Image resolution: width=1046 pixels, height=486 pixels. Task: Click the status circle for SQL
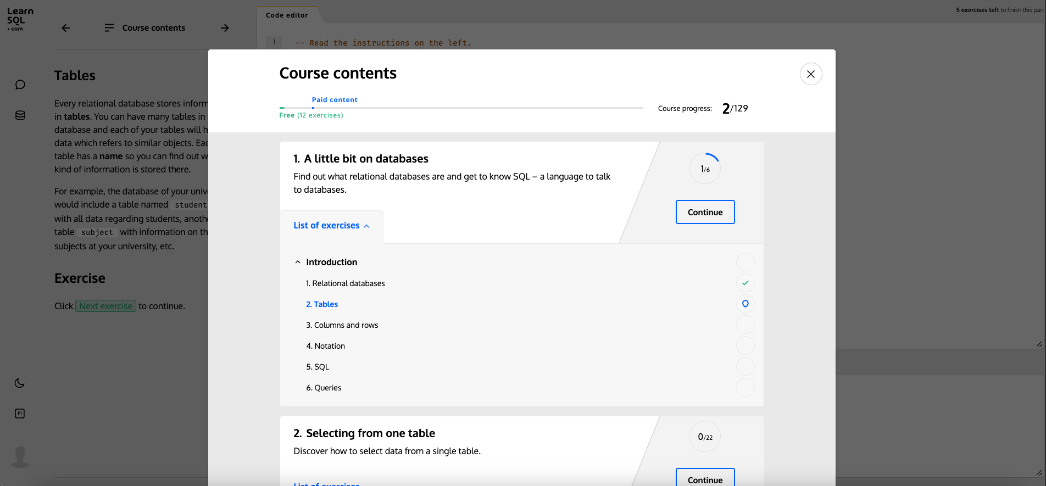(745, 366)
